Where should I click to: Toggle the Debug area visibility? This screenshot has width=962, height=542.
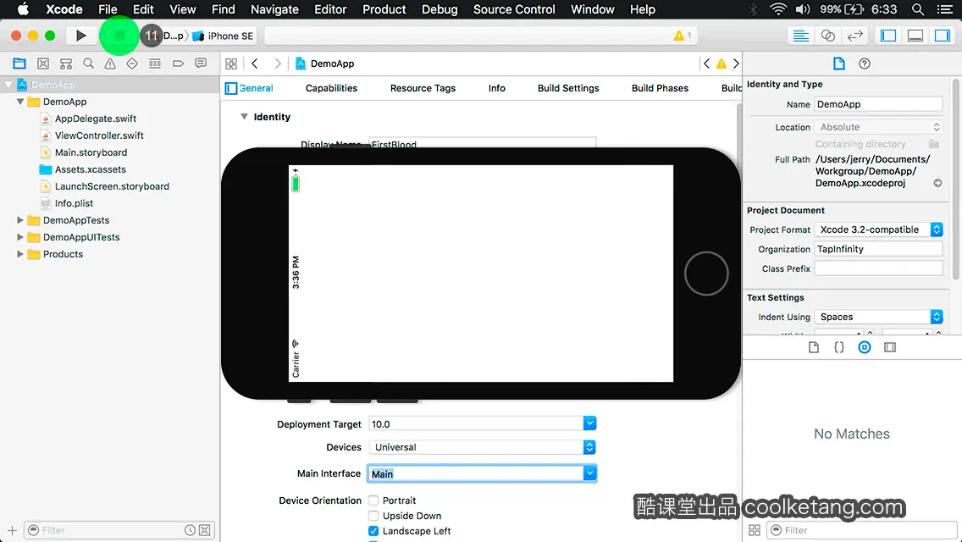pos(915,36)
